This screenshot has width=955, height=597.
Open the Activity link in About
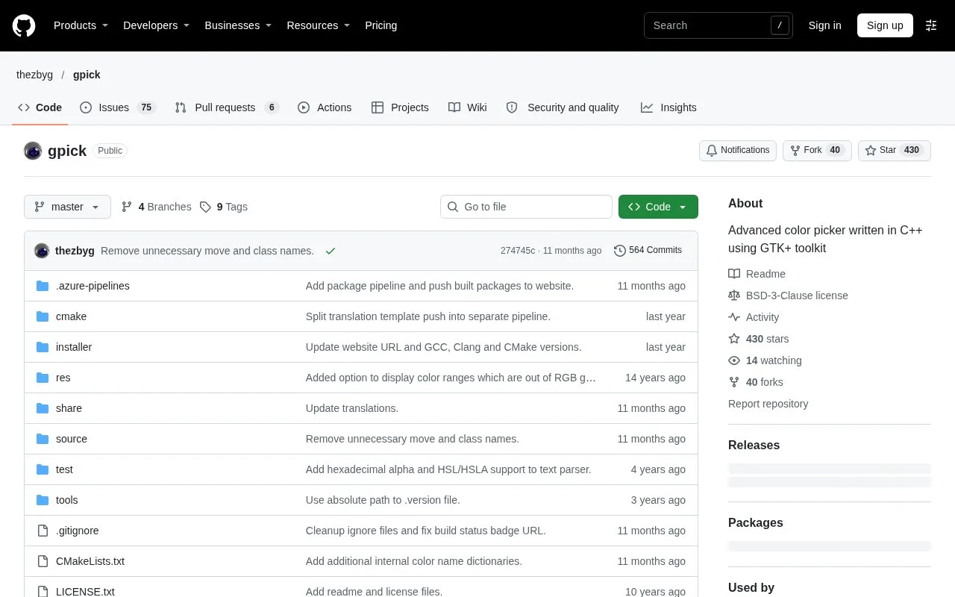754,317
